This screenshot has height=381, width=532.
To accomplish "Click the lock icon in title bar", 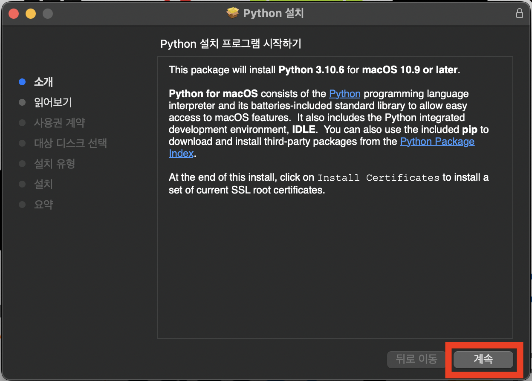I will click(519, 13).
